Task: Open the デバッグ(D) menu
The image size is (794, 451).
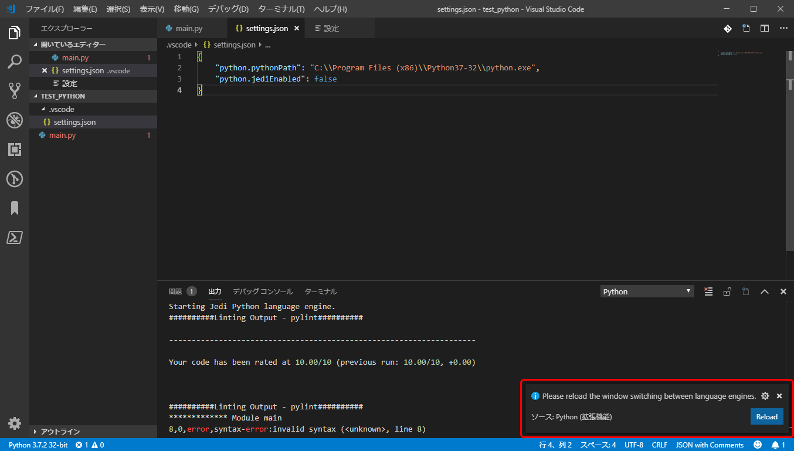Action: [x=228, y=9]
